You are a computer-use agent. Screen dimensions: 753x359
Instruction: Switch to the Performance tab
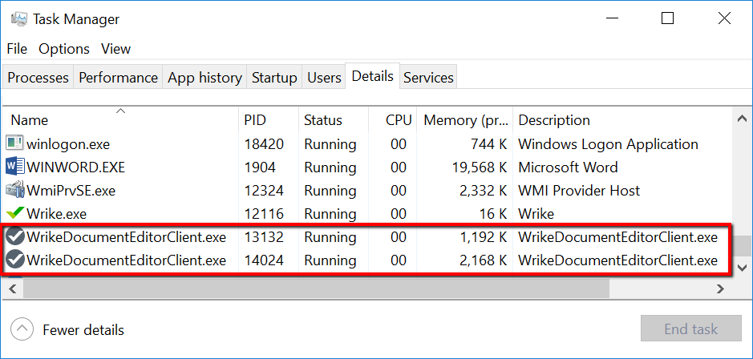[118, 78]
